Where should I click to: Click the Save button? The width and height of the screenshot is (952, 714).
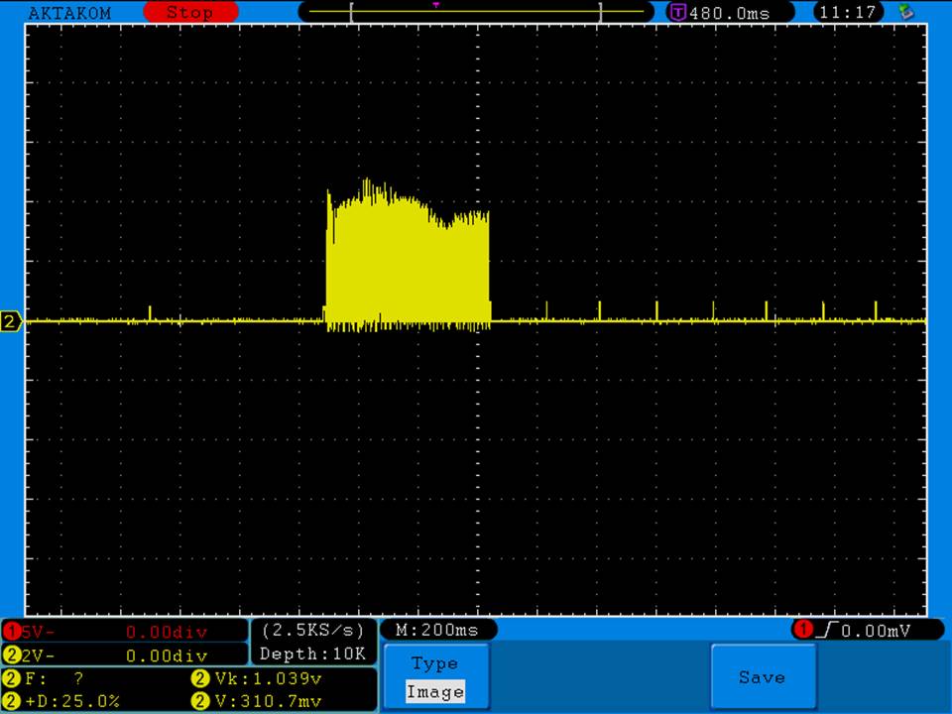(763, 676)
